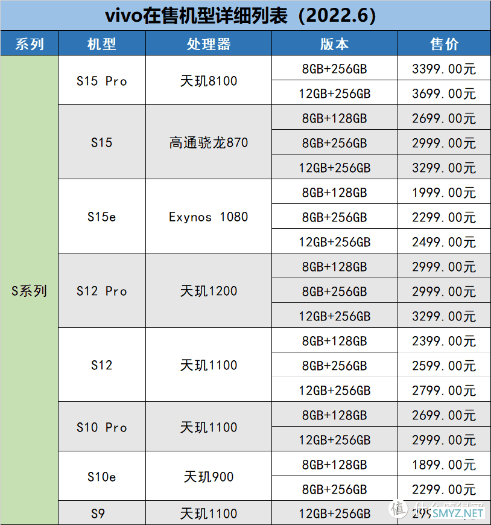This screenshot has height=525, width=491.
Task: Select the S9 model cell
Action: pyautogui.click(x=102, y=513)
